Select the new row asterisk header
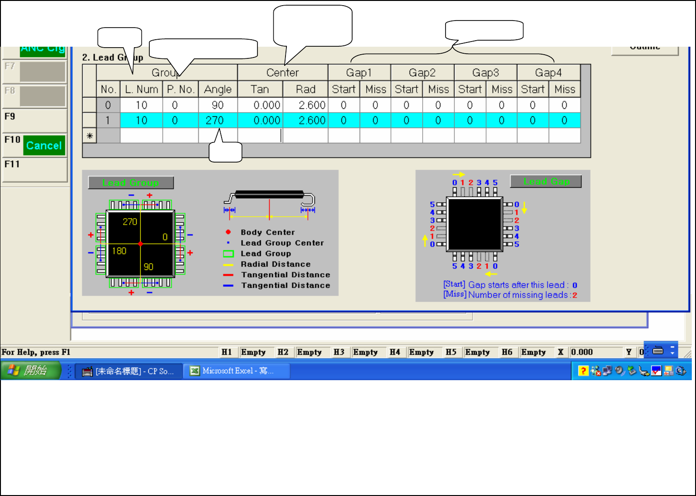The height and width of the screenshot is (496, 696). (90, 136)
